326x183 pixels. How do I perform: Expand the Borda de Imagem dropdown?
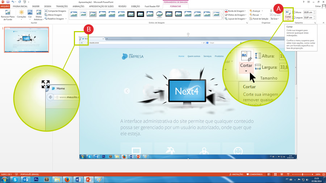click(236, 11)
